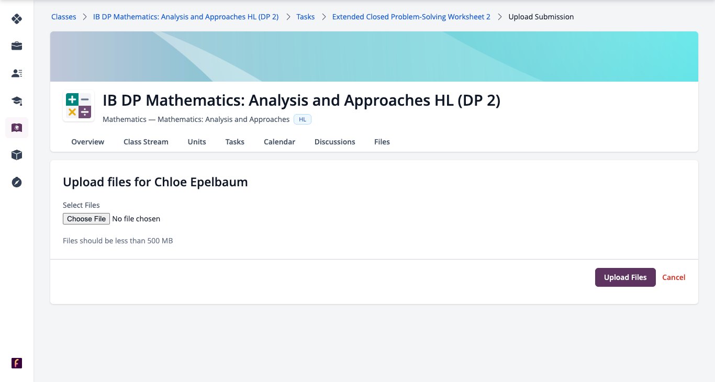This screenshot has height=382, width=715.
Task: Open the Calendar tab
Action: 280,142
